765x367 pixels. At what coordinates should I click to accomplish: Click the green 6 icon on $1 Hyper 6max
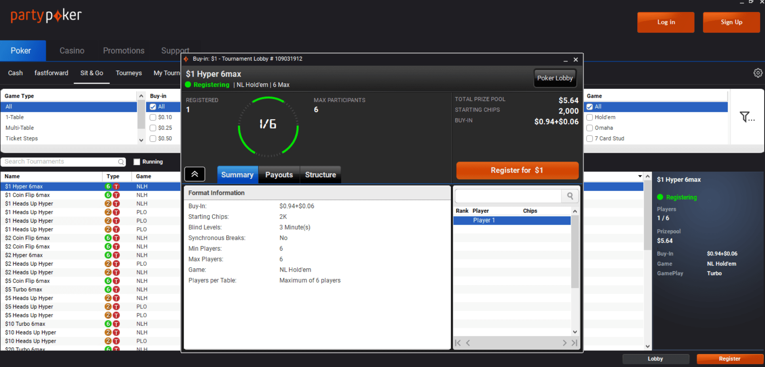click(x=108, y=186)
